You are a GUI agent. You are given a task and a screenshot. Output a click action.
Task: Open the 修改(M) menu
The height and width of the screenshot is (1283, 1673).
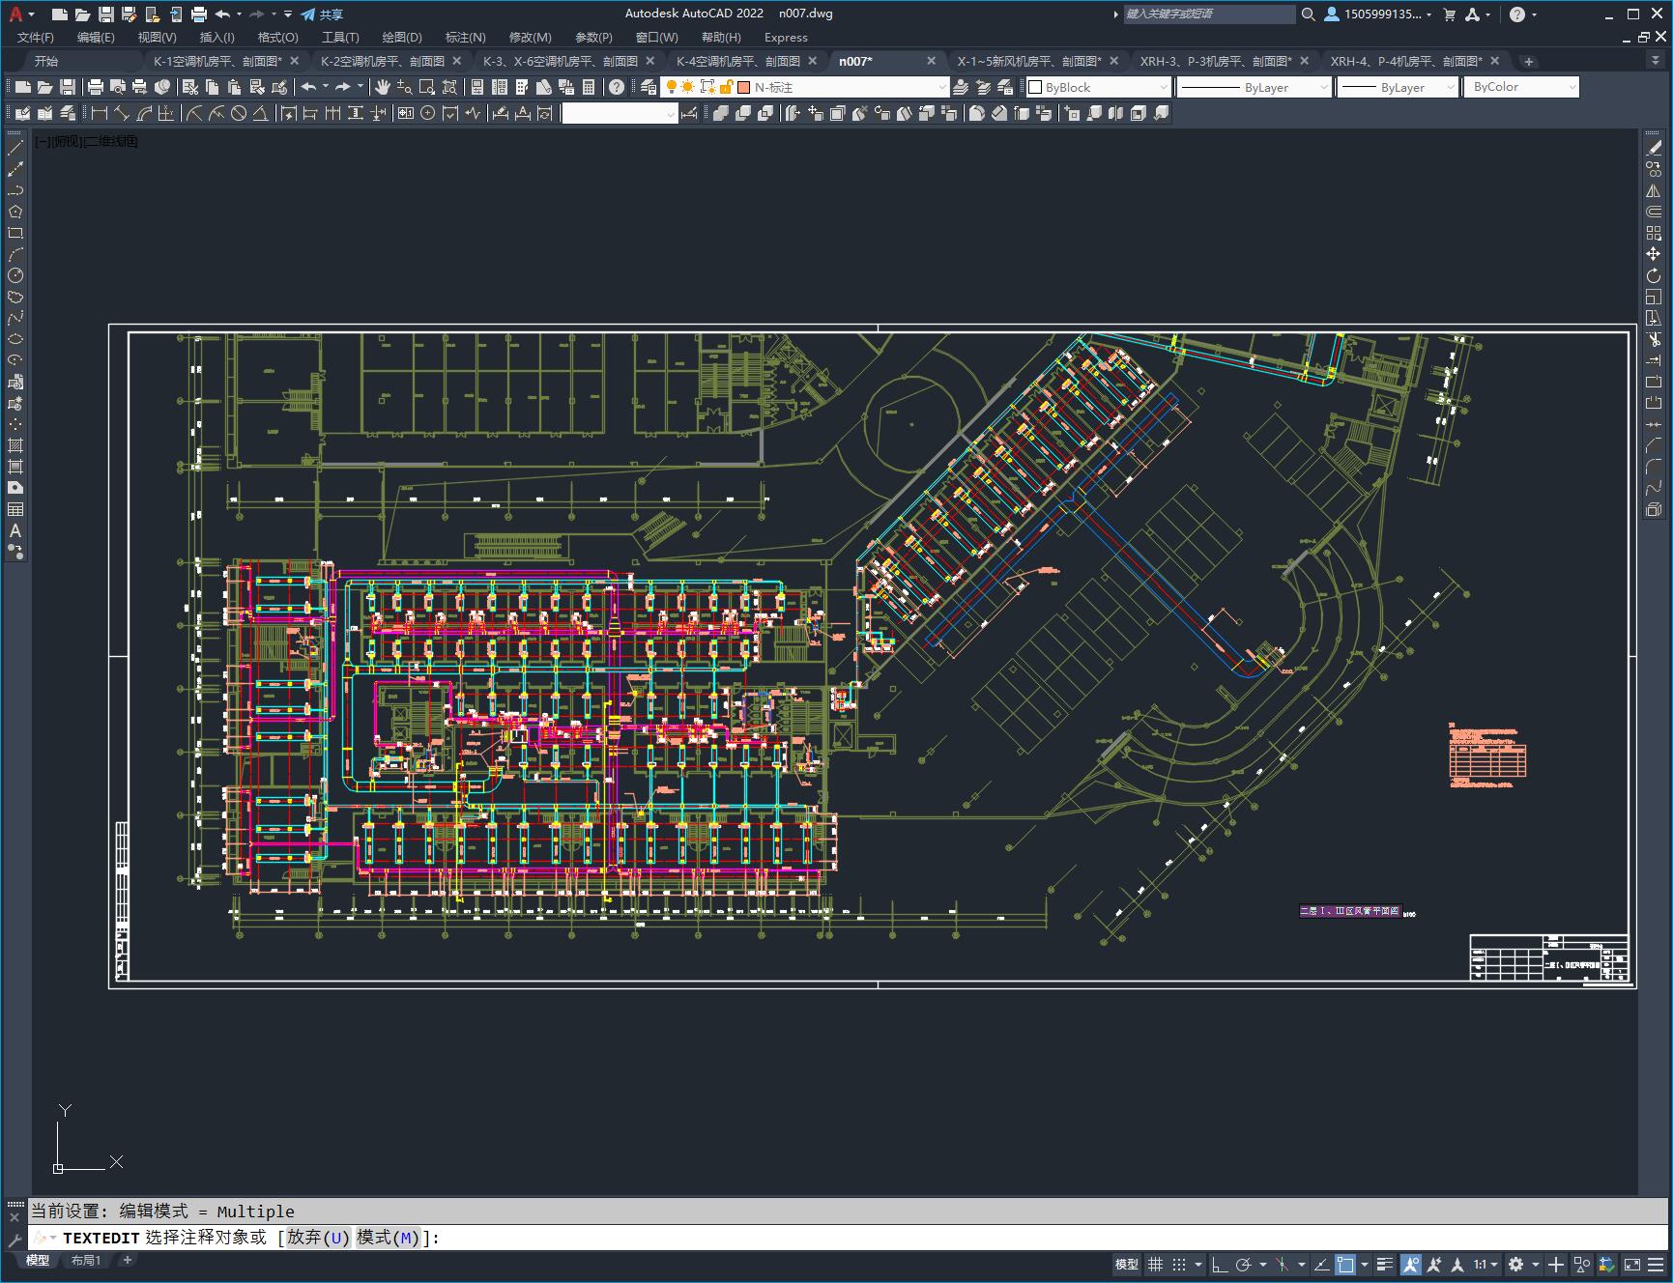(x=530, y=38)
